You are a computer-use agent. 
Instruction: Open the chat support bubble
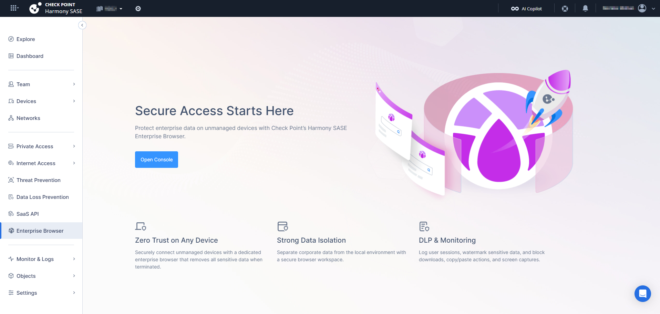pyautogui.click(x=642, y=294)
